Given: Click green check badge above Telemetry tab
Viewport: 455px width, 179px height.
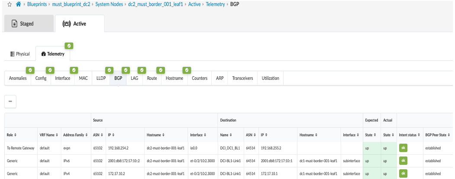Looking at the screenshot, I should (x=69, y=45).
